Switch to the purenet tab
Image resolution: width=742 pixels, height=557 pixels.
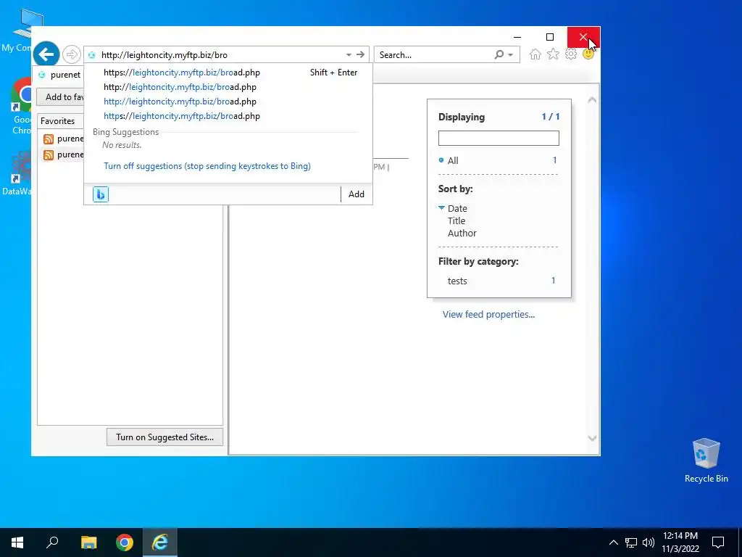pos(62,75)
